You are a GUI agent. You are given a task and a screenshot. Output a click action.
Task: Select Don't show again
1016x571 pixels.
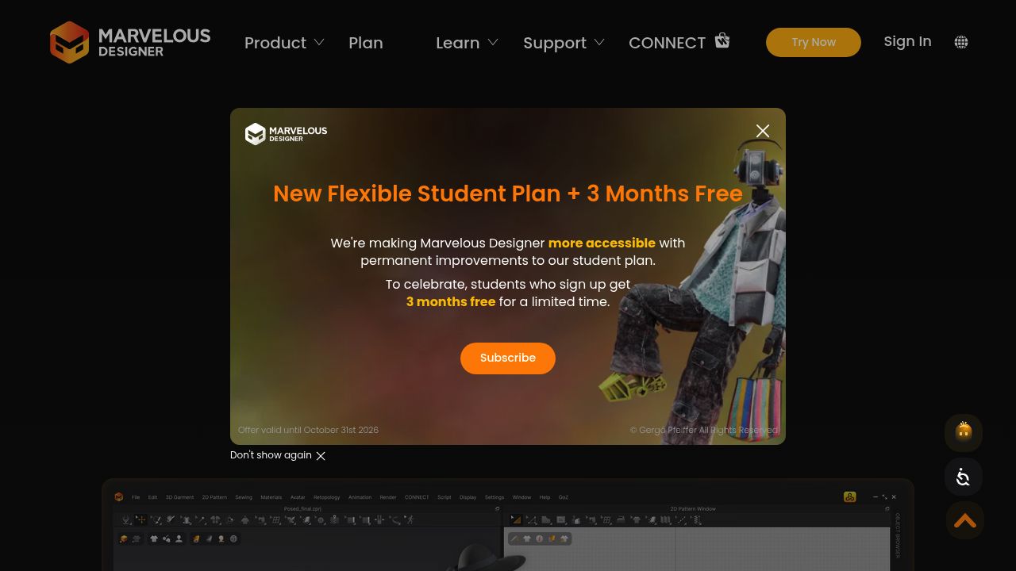(x=271, y=455)
